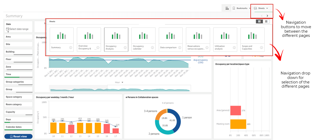The width and height of the screenshot is (314, 140).
Task: Open the Summary sheet thumbnail
Action: (62, 39)
